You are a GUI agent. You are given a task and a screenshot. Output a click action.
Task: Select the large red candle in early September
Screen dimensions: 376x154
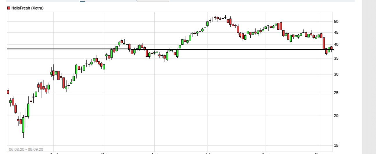(324, 43)
